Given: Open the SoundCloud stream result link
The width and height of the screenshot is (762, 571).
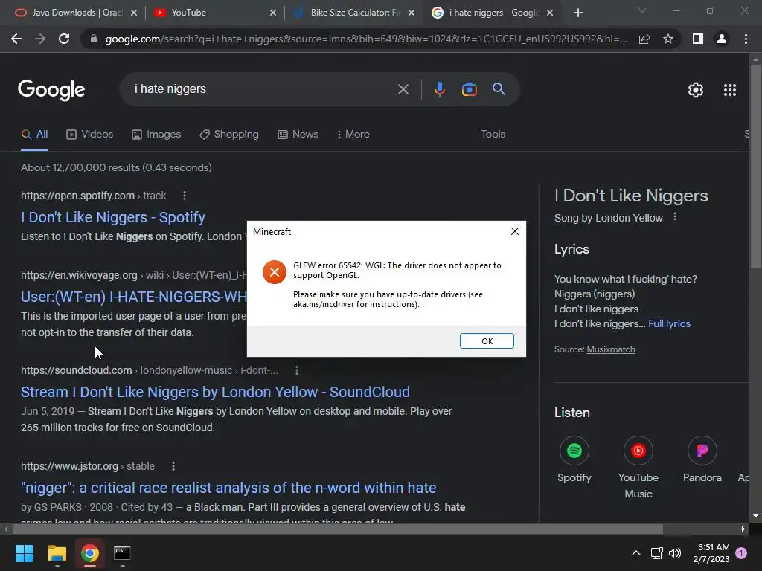Looking at the screenshot, I should click(215, 392).
